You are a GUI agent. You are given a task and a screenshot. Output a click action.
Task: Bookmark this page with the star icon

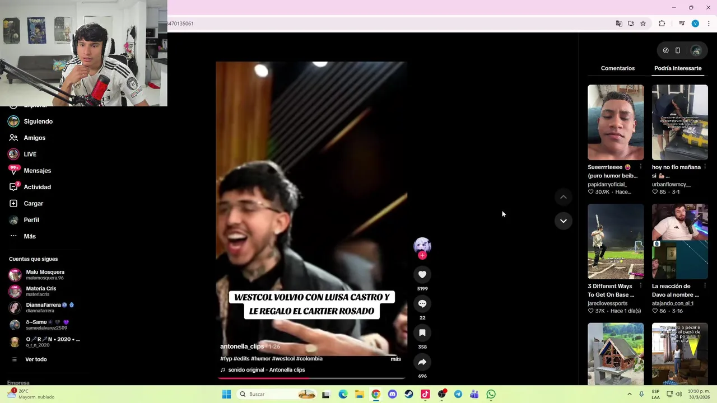tap(643, 24)
